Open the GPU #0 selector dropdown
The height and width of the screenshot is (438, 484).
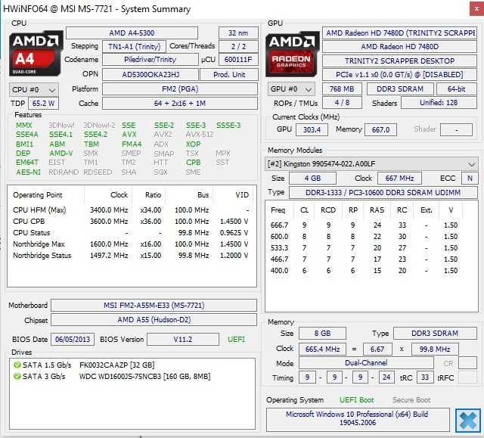291,89
